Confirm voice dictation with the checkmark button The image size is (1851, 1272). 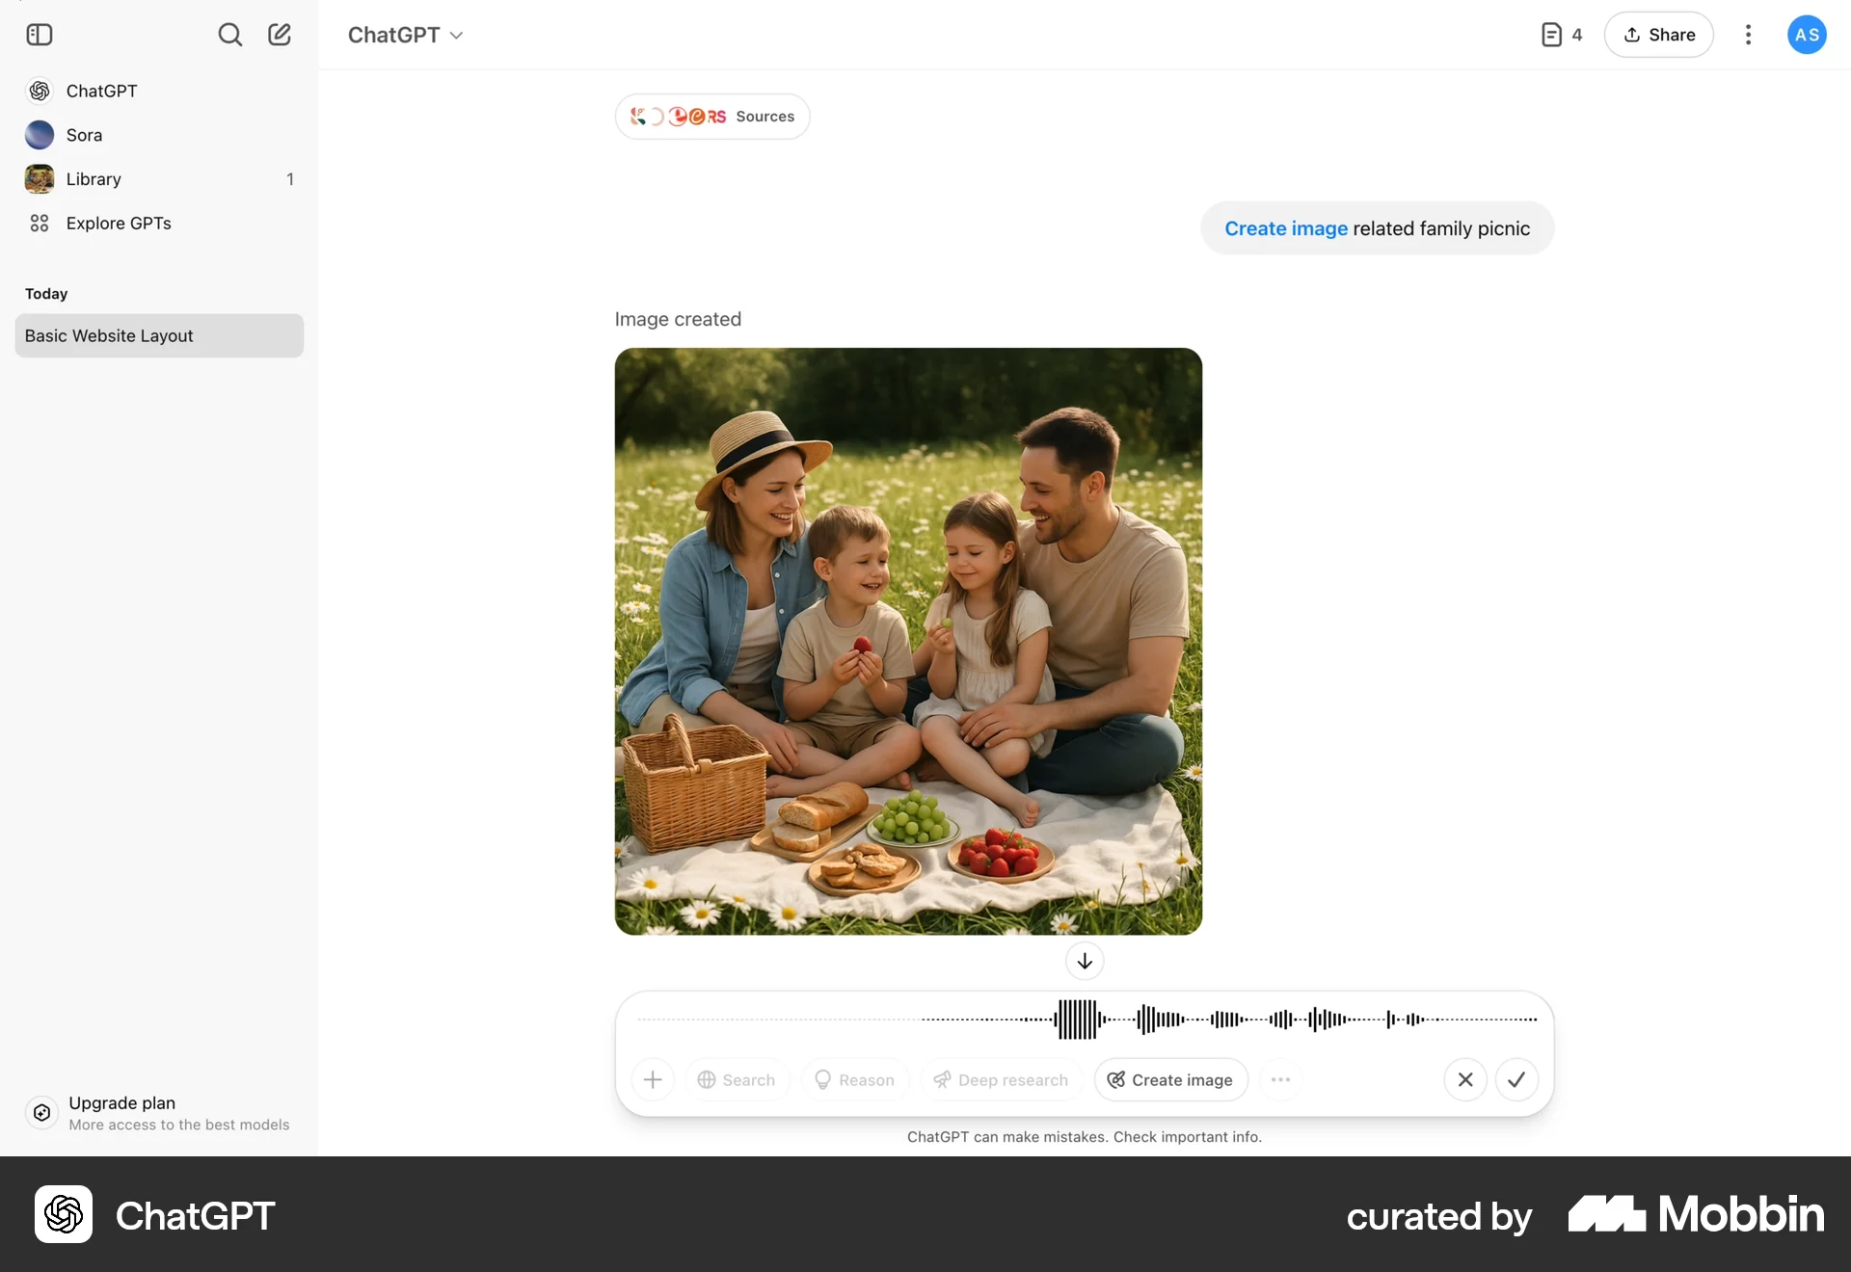[x=1516, y=1079]
